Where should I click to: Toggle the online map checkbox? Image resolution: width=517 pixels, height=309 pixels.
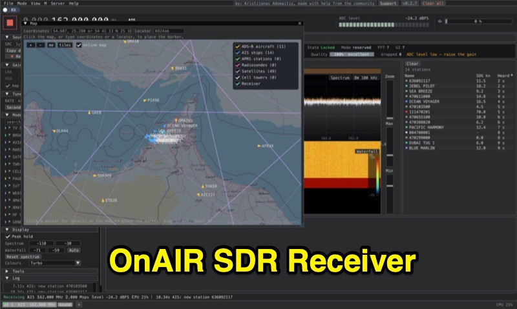[x=79, y=45]
